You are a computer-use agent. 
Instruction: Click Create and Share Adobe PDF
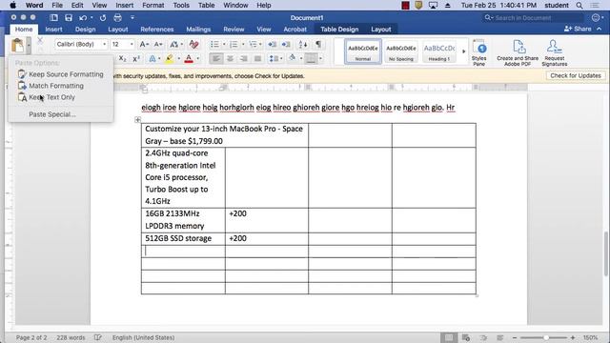(518, 52)
